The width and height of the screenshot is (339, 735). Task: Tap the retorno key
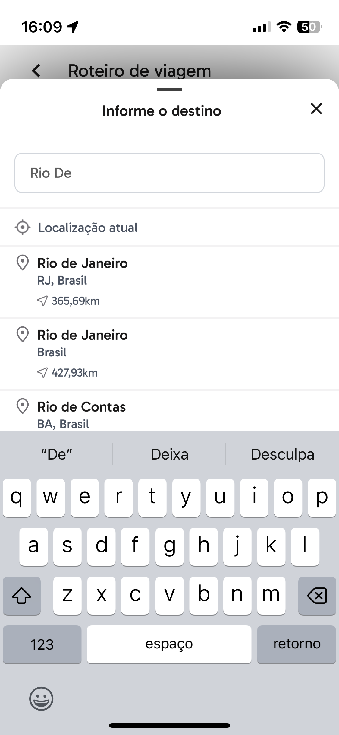pyautogui.click(x=297, y=644)
